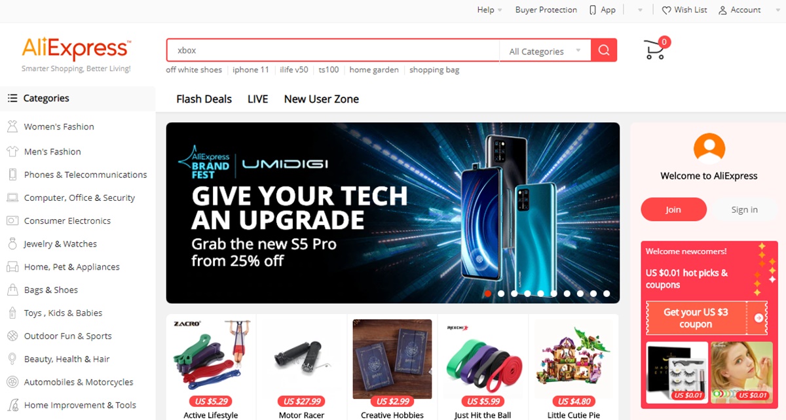The width and height of the screenshot is (786, 420).
Task: Click the xbox search input field
Action: tap(333, 50)
